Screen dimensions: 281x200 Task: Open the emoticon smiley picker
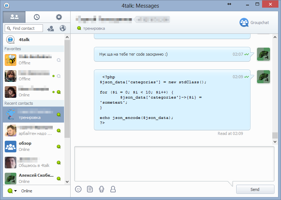[x=78, y=189]
